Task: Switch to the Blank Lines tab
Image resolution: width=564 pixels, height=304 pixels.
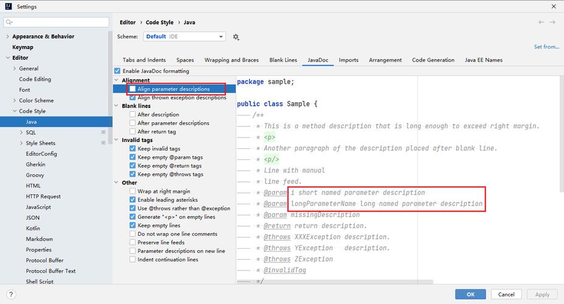Action: point(283,60)
